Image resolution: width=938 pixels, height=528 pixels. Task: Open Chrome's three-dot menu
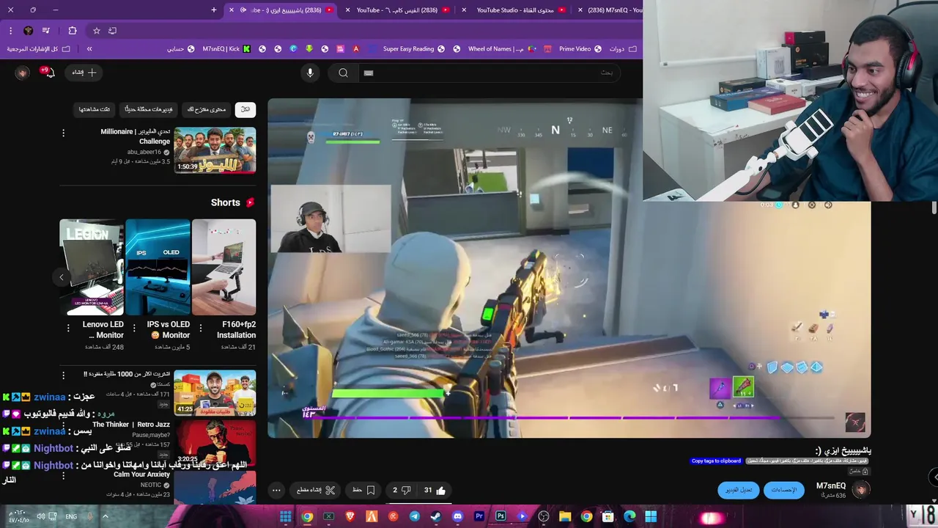10,31
